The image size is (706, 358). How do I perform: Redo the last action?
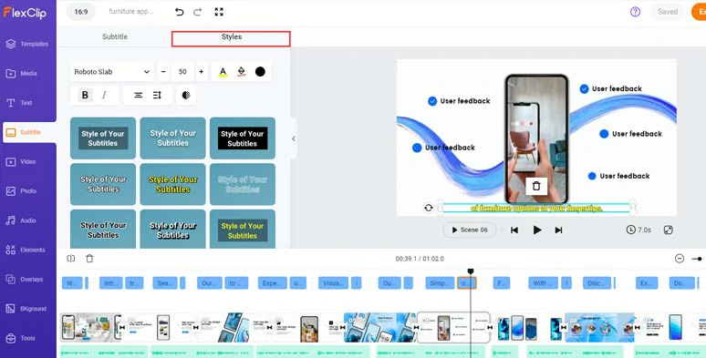(x=198, y=12)
